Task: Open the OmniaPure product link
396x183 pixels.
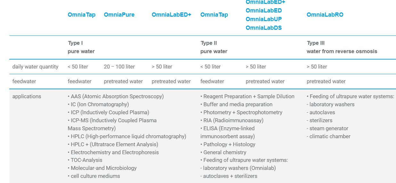Action: [x=119, y=15]
